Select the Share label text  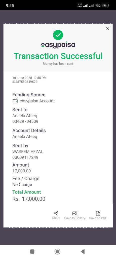56,218
